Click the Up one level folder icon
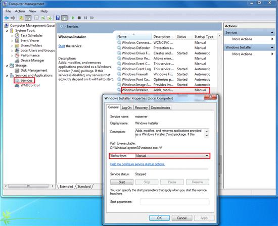This screenshot has height=226, width=278. [21, 18]
